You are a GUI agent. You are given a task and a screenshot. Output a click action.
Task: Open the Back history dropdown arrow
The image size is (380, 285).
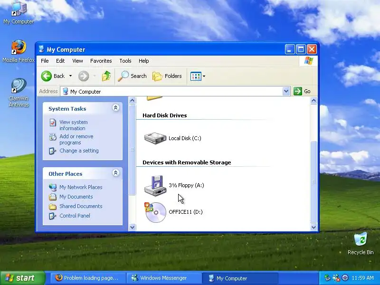point(70,76)
